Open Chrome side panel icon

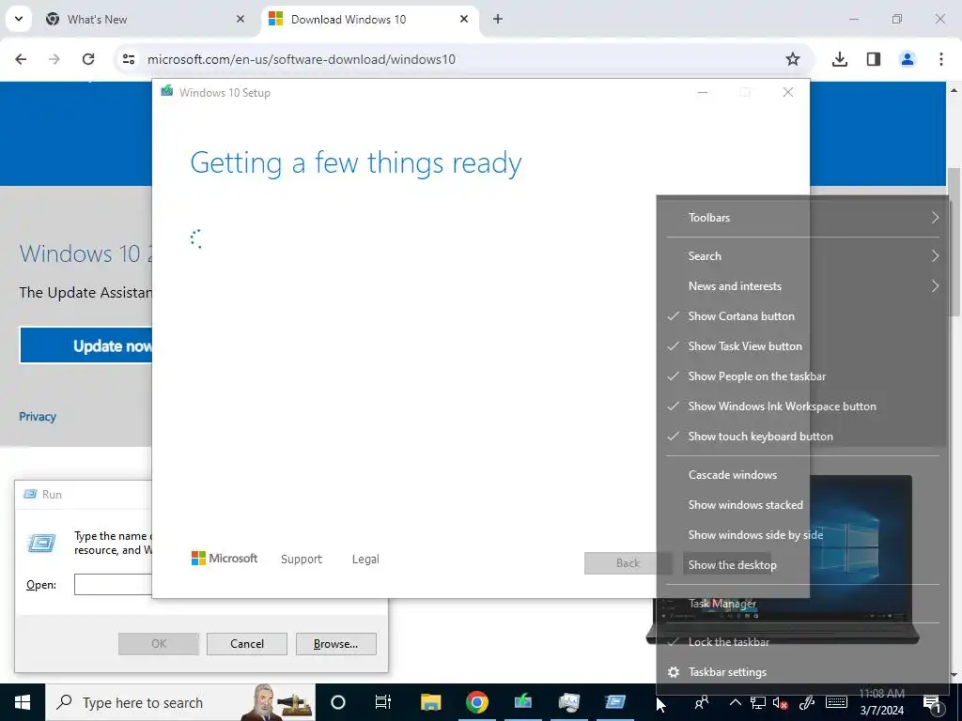tap(874, 59)
